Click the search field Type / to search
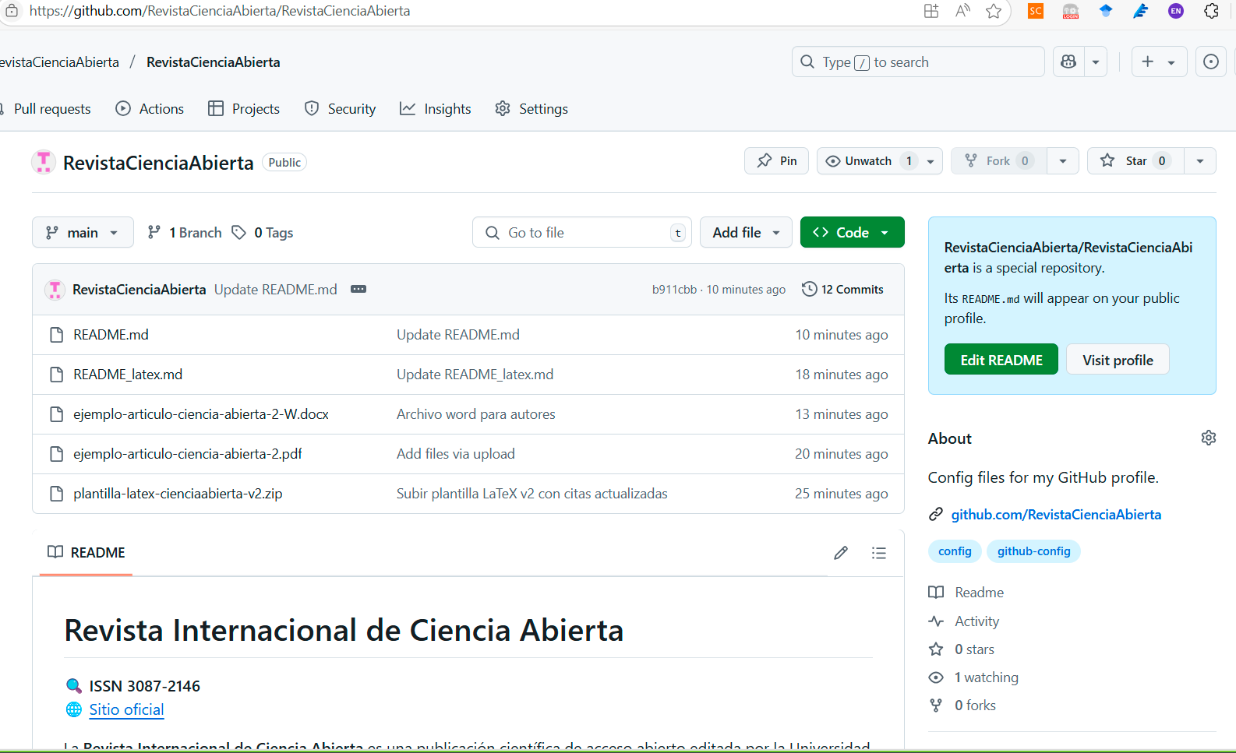The image size is (1236, 753). coord(918,62)
